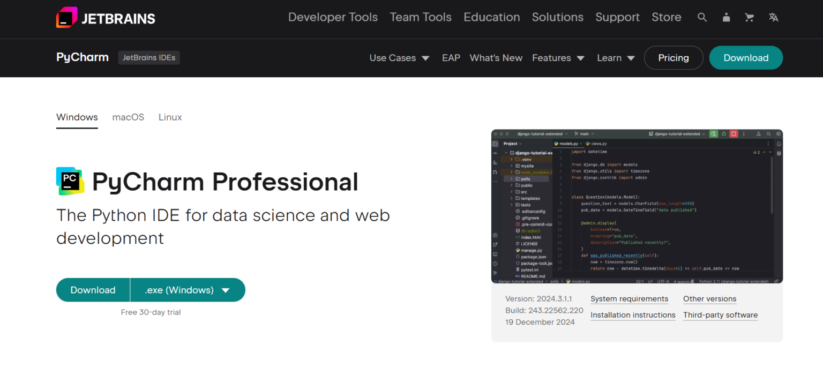Image resolution: width=823 pixels, height=375 pixels.
Task: Click the PyCharm PC logo icon
Action: [69, 181]
